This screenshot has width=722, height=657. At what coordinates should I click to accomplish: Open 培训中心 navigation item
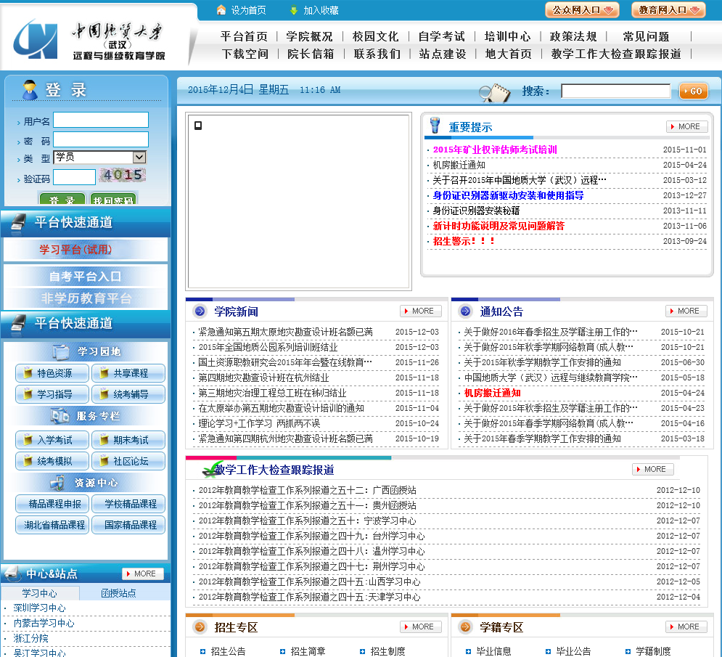tap(507, 36)
